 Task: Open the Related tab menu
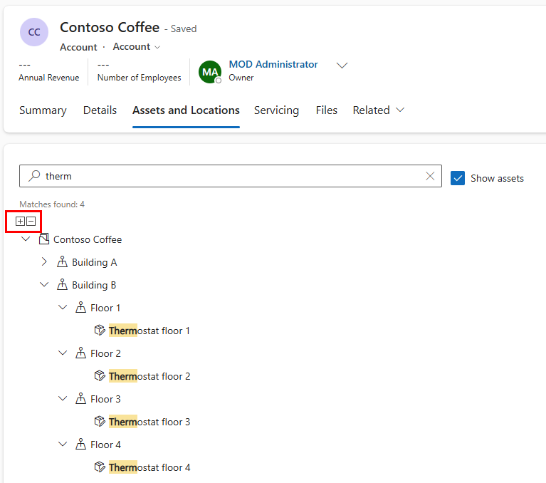pyautogui.click(x=379, y=110)
